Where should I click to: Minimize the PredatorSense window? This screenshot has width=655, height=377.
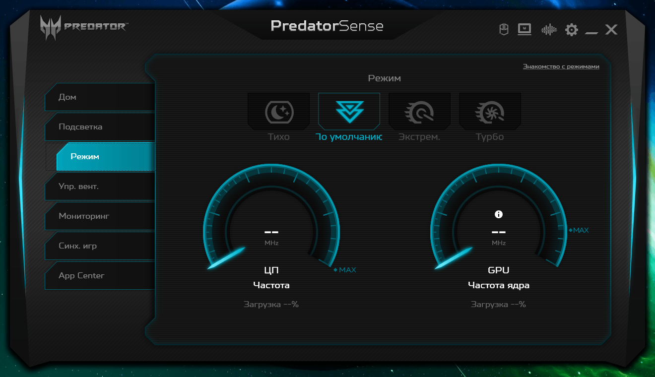click(591, 33)
